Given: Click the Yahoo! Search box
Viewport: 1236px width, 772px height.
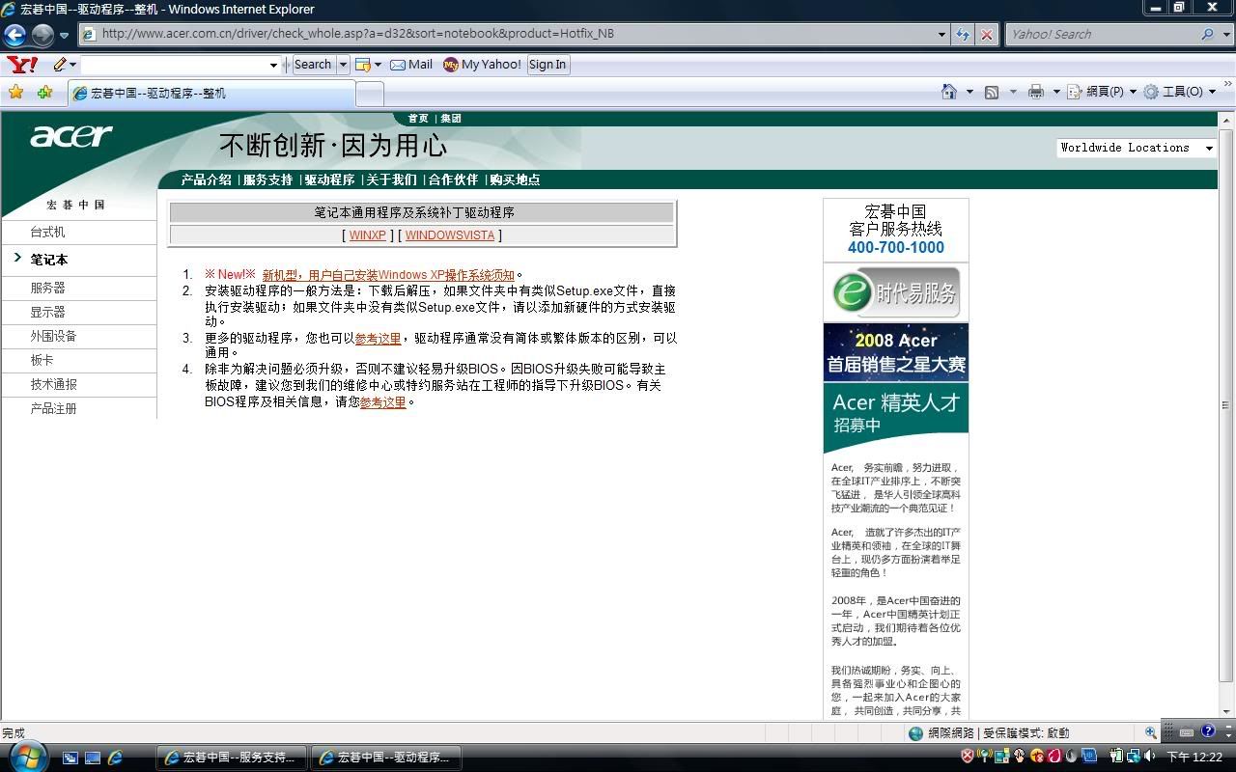Looking at the screenshot, I should pyautogui.click(x=1102, y=34).
